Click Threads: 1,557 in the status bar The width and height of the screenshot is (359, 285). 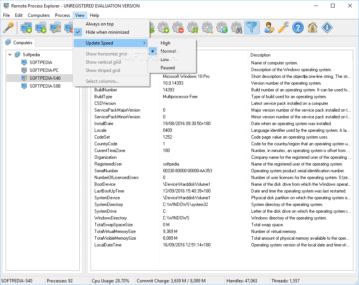(x=286, y=281)
